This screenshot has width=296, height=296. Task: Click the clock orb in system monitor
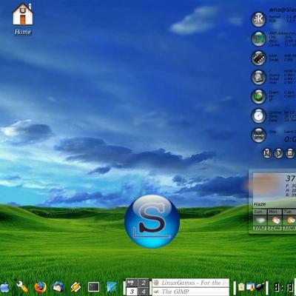[258, 115]
